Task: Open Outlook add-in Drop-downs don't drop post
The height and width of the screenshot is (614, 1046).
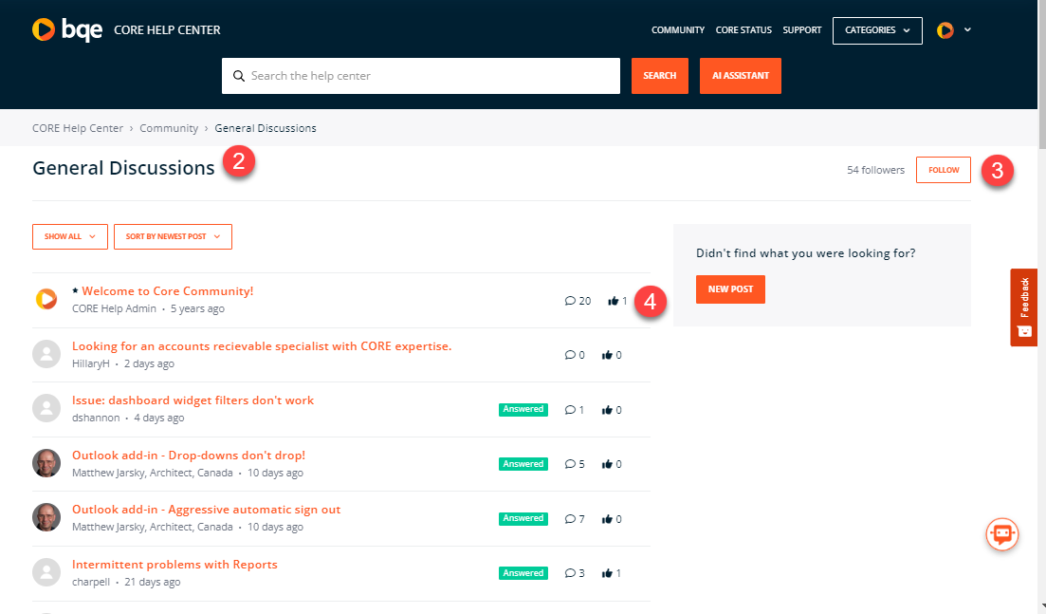Action: [189, 456]
